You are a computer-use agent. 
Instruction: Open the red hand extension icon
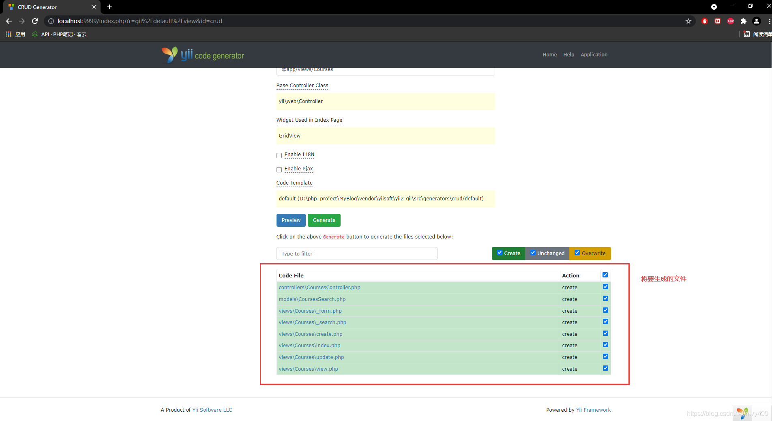click(705, 21)
